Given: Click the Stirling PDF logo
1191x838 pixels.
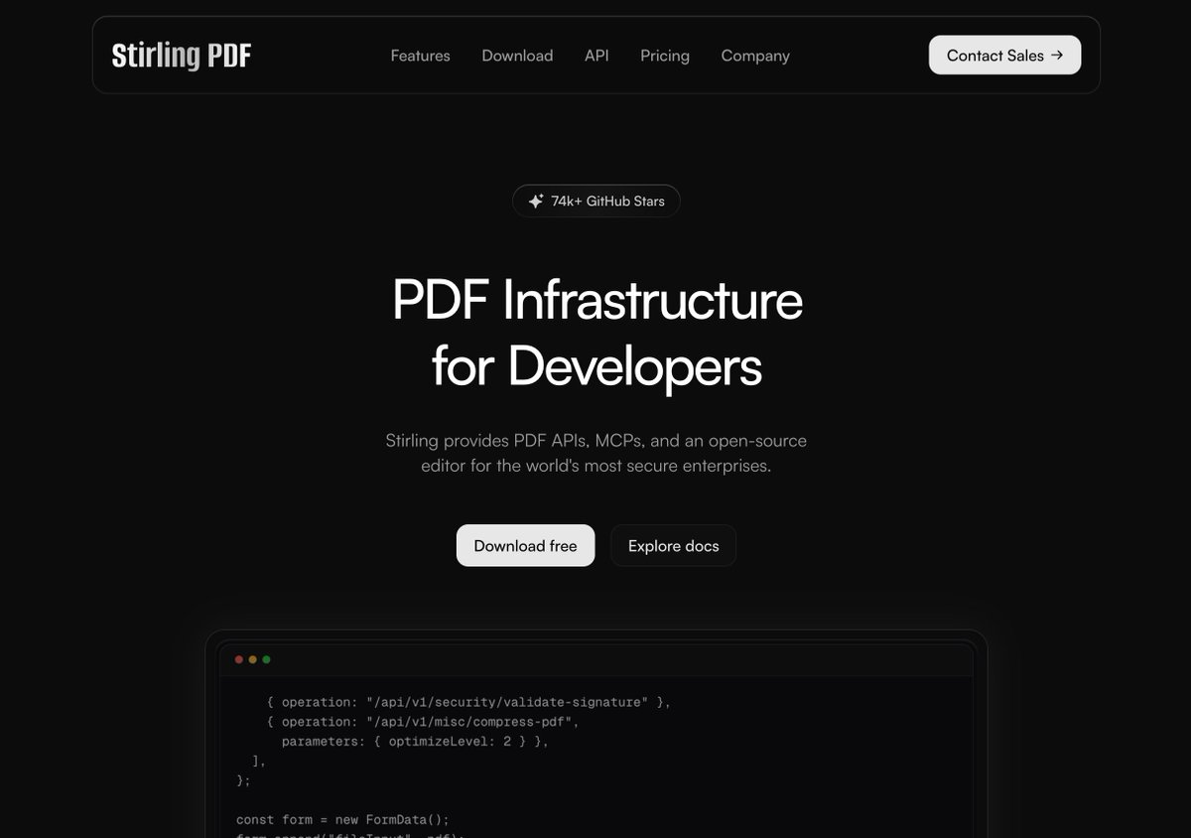Looking at the screenshot, I should click(182, 56).
